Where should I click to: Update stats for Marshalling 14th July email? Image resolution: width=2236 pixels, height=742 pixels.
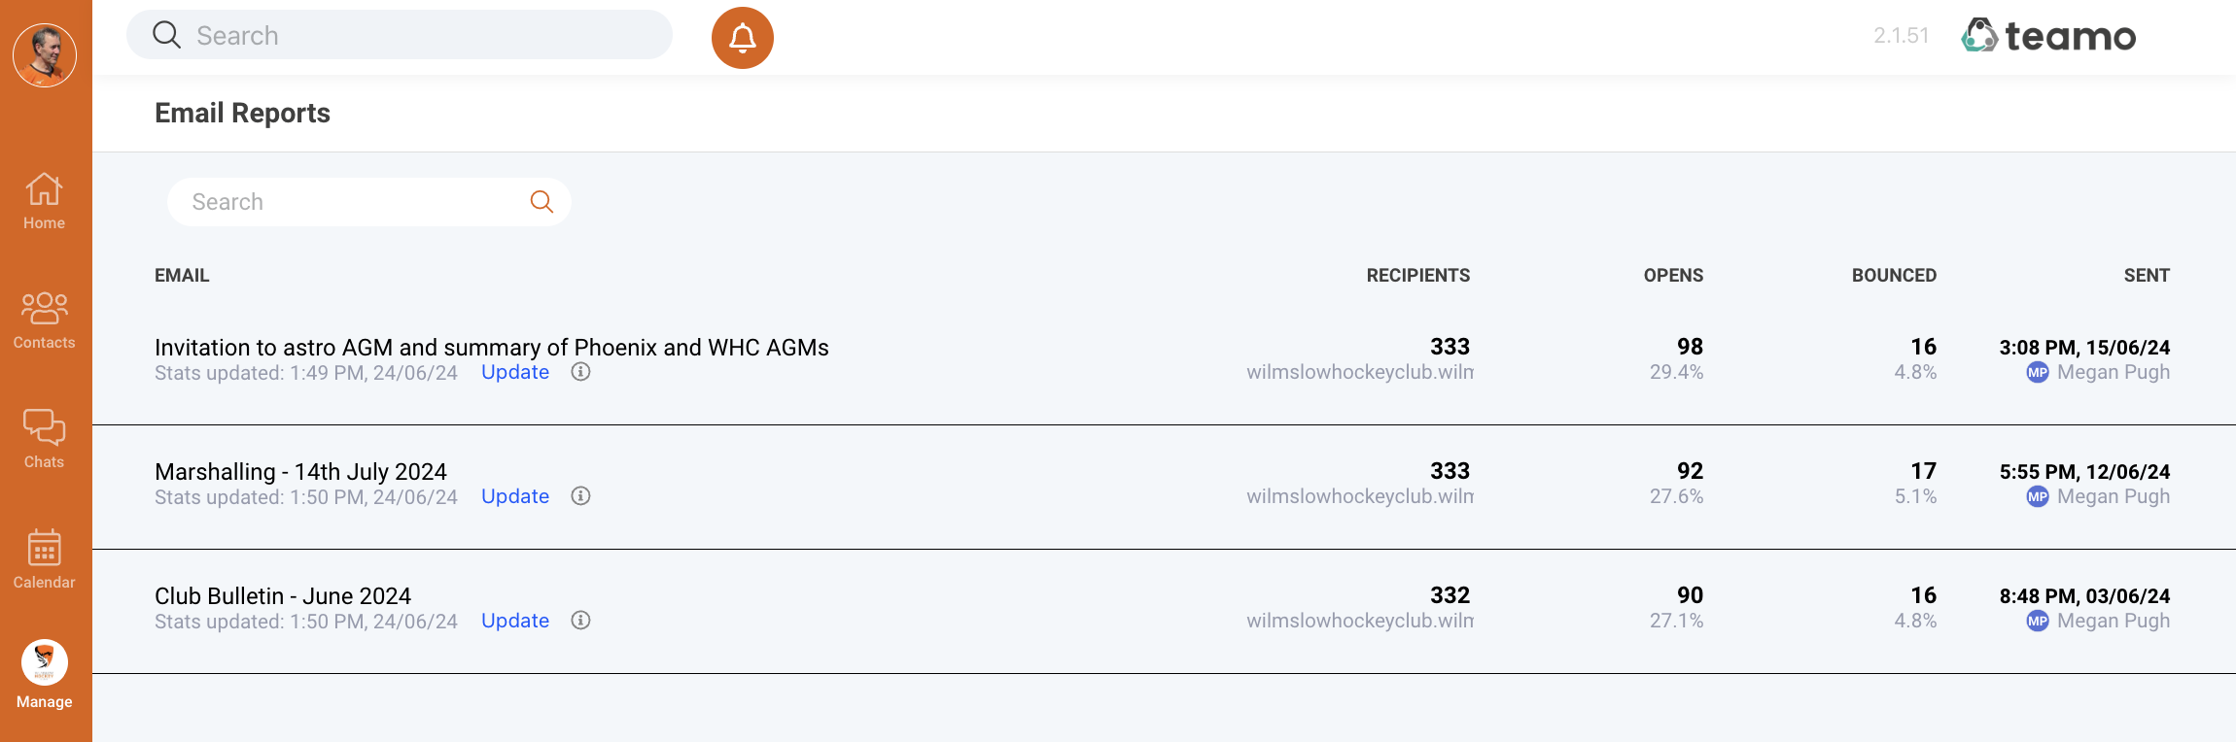515,497
